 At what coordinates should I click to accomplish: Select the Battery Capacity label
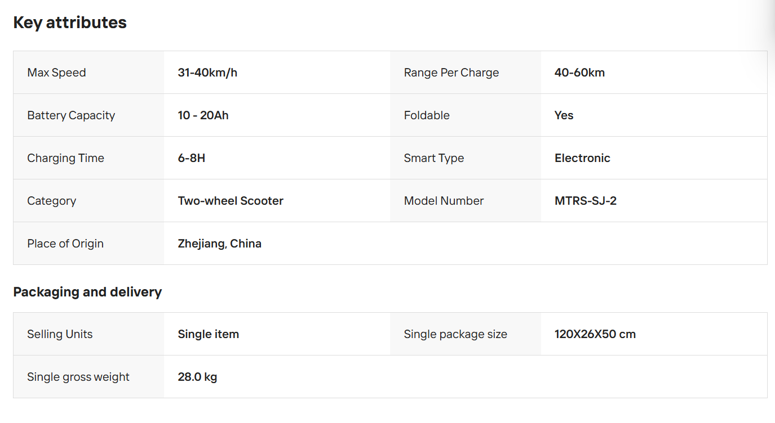(71, 115)
